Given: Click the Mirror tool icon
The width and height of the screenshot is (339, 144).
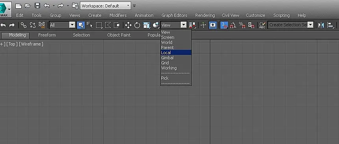Looking at the screenshot, I should (x=321, y=25).
